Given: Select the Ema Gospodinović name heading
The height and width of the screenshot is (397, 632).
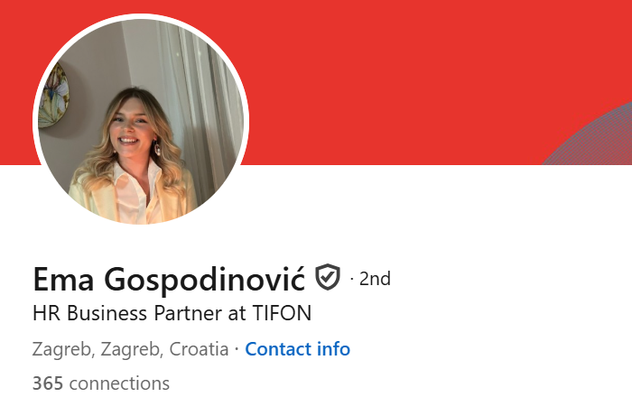Looking at the screenshot, I should (x=169, y=279).
